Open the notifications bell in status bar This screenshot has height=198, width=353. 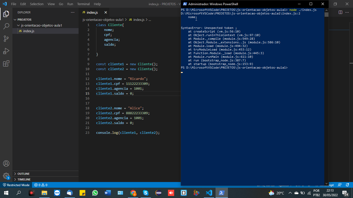347,185
